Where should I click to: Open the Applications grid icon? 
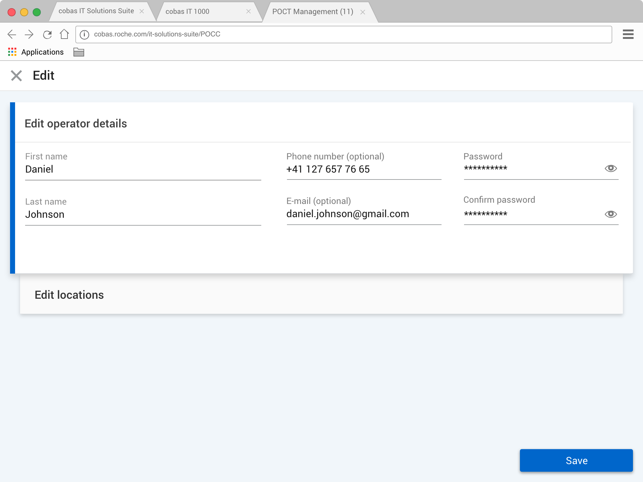12,52
